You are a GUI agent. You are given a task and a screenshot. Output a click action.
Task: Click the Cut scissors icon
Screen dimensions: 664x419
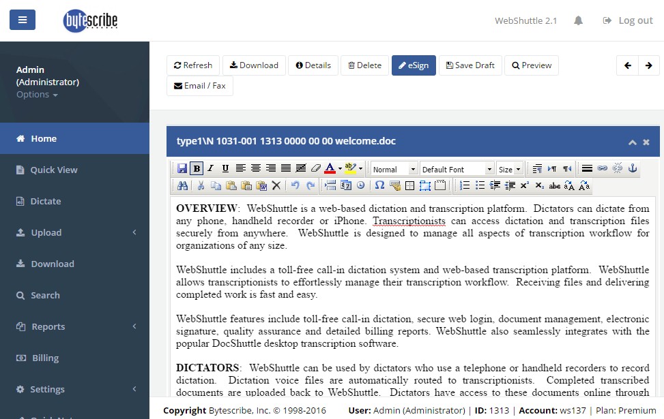tap(201, 185)
